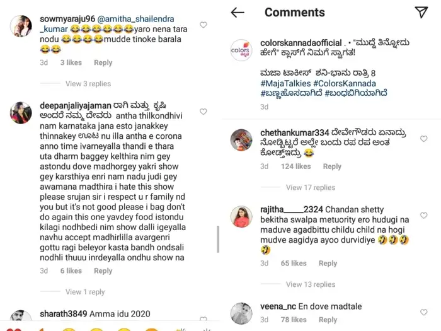The image size is (441, 331).
Task: Go back using the arrow beside Comments
Action: point(237,13)
